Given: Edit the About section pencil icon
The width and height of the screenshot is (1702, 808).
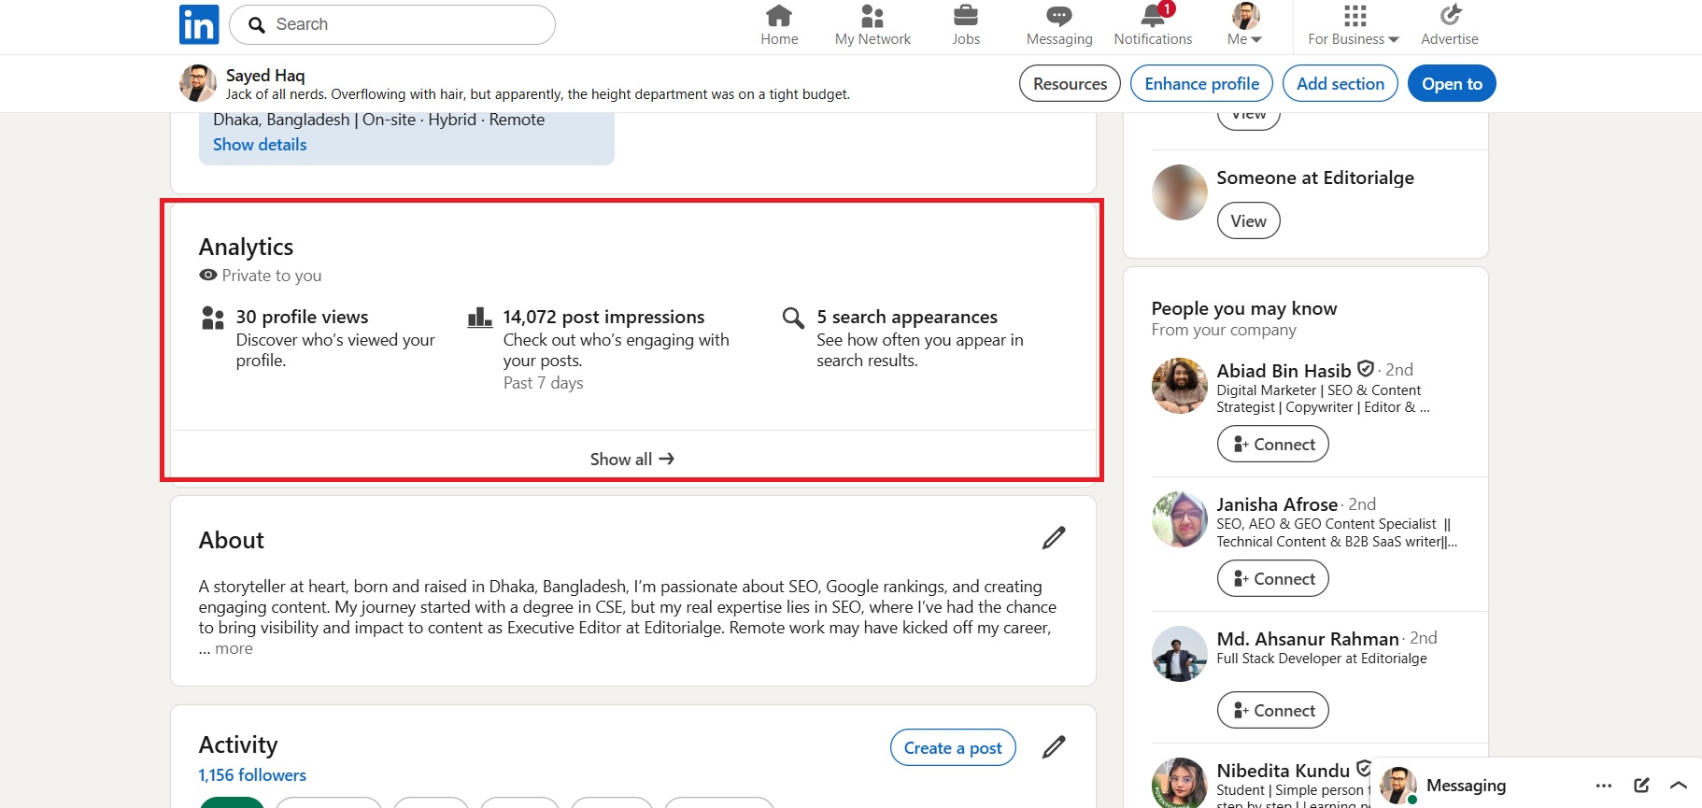Looking at the screenshot, I should [1054, 538].
